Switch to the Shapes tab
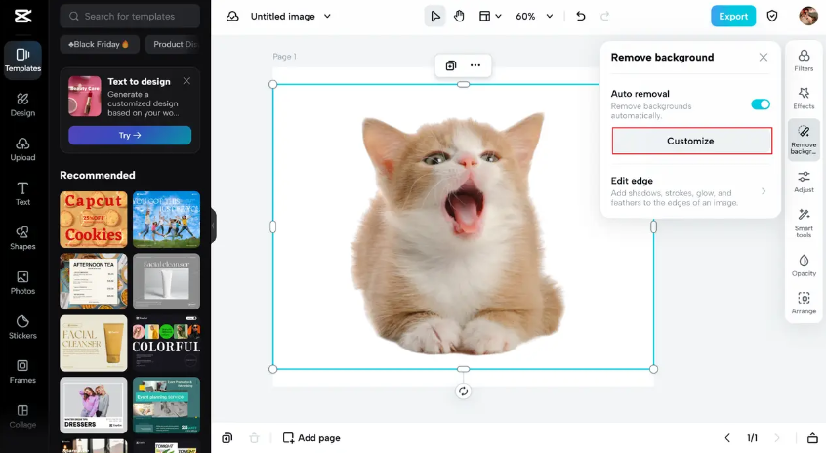The image size is (826, 453). click(x=22, y=238)
